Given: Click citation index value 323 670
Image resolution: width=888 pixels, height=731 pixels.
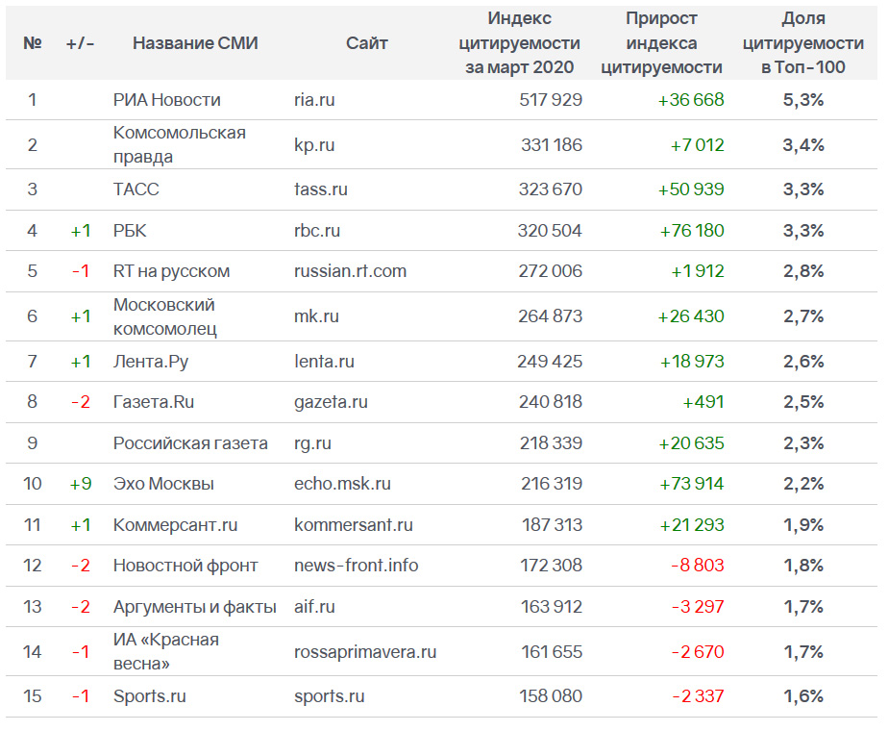Looking at the screenshot, I should click(551, 189).
